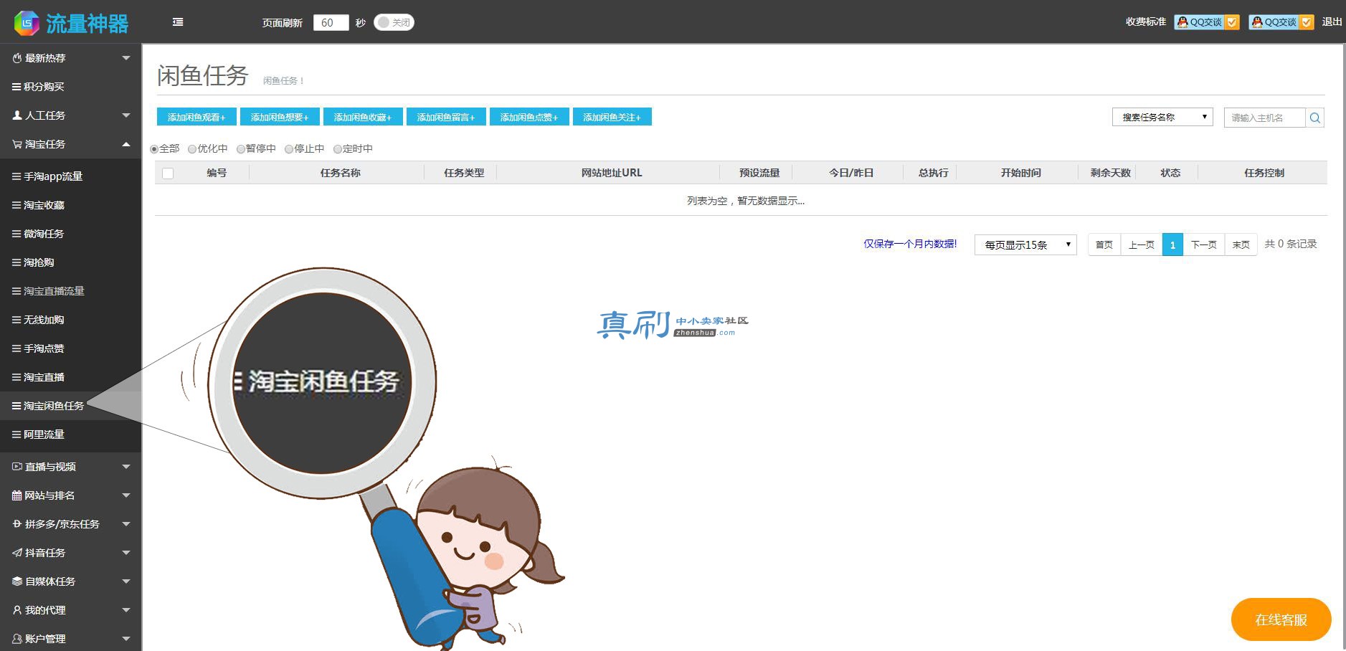
Task: Collapse the 淘宝任务 arrow
Action: pos(126,144)
